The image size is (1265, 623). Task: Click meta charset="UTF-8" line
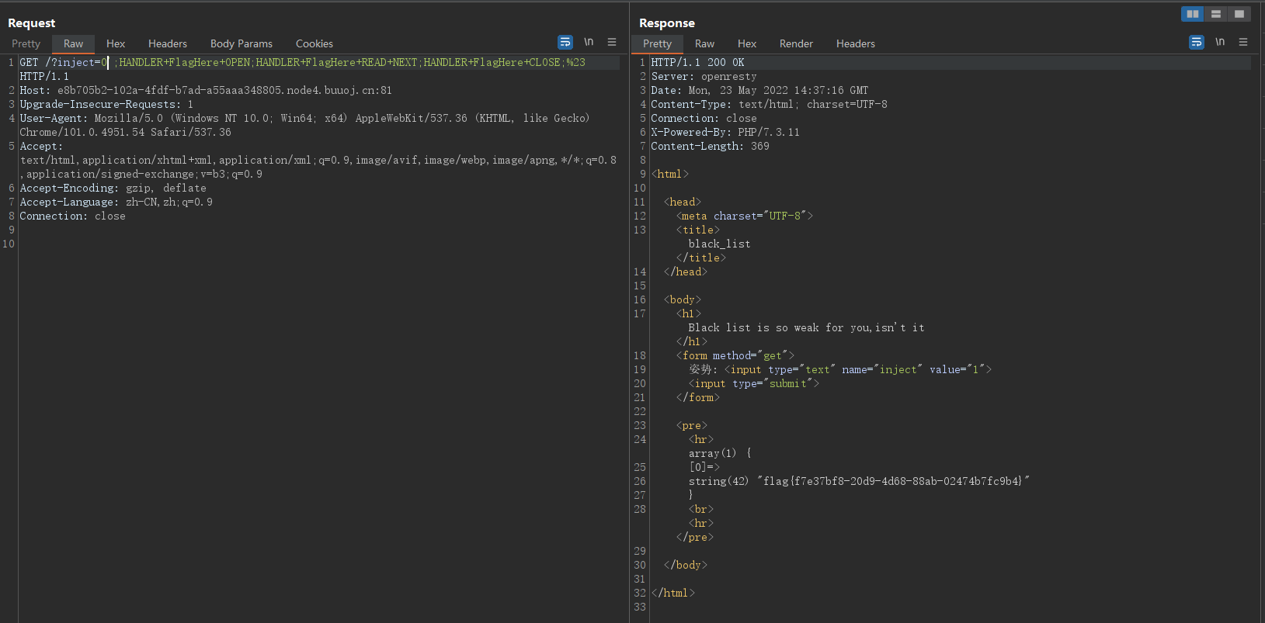coord(744,216)
